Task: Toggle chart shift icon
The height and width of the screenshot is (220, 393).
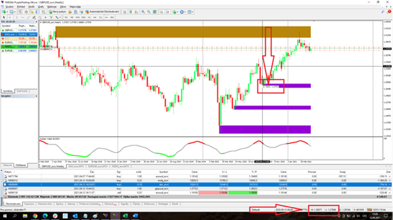Action: tap(167, 12)
